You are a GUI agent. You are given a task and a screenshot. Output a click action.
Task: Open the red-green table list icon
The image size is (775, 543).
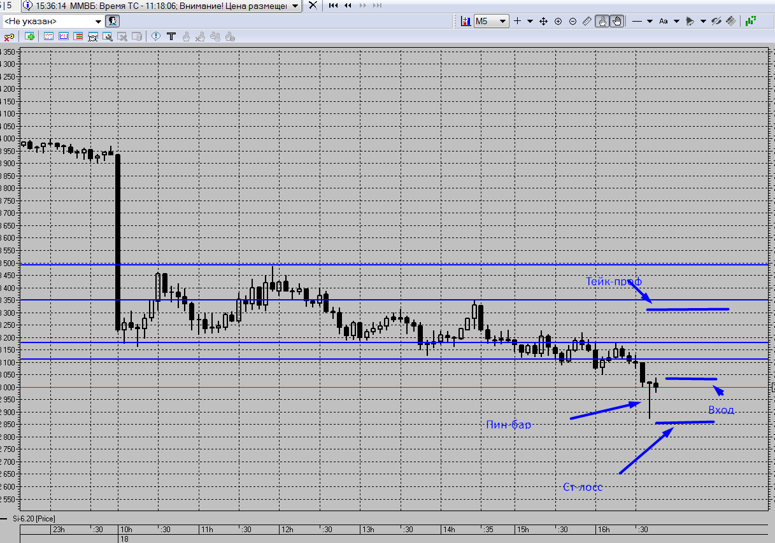point(78,36)
